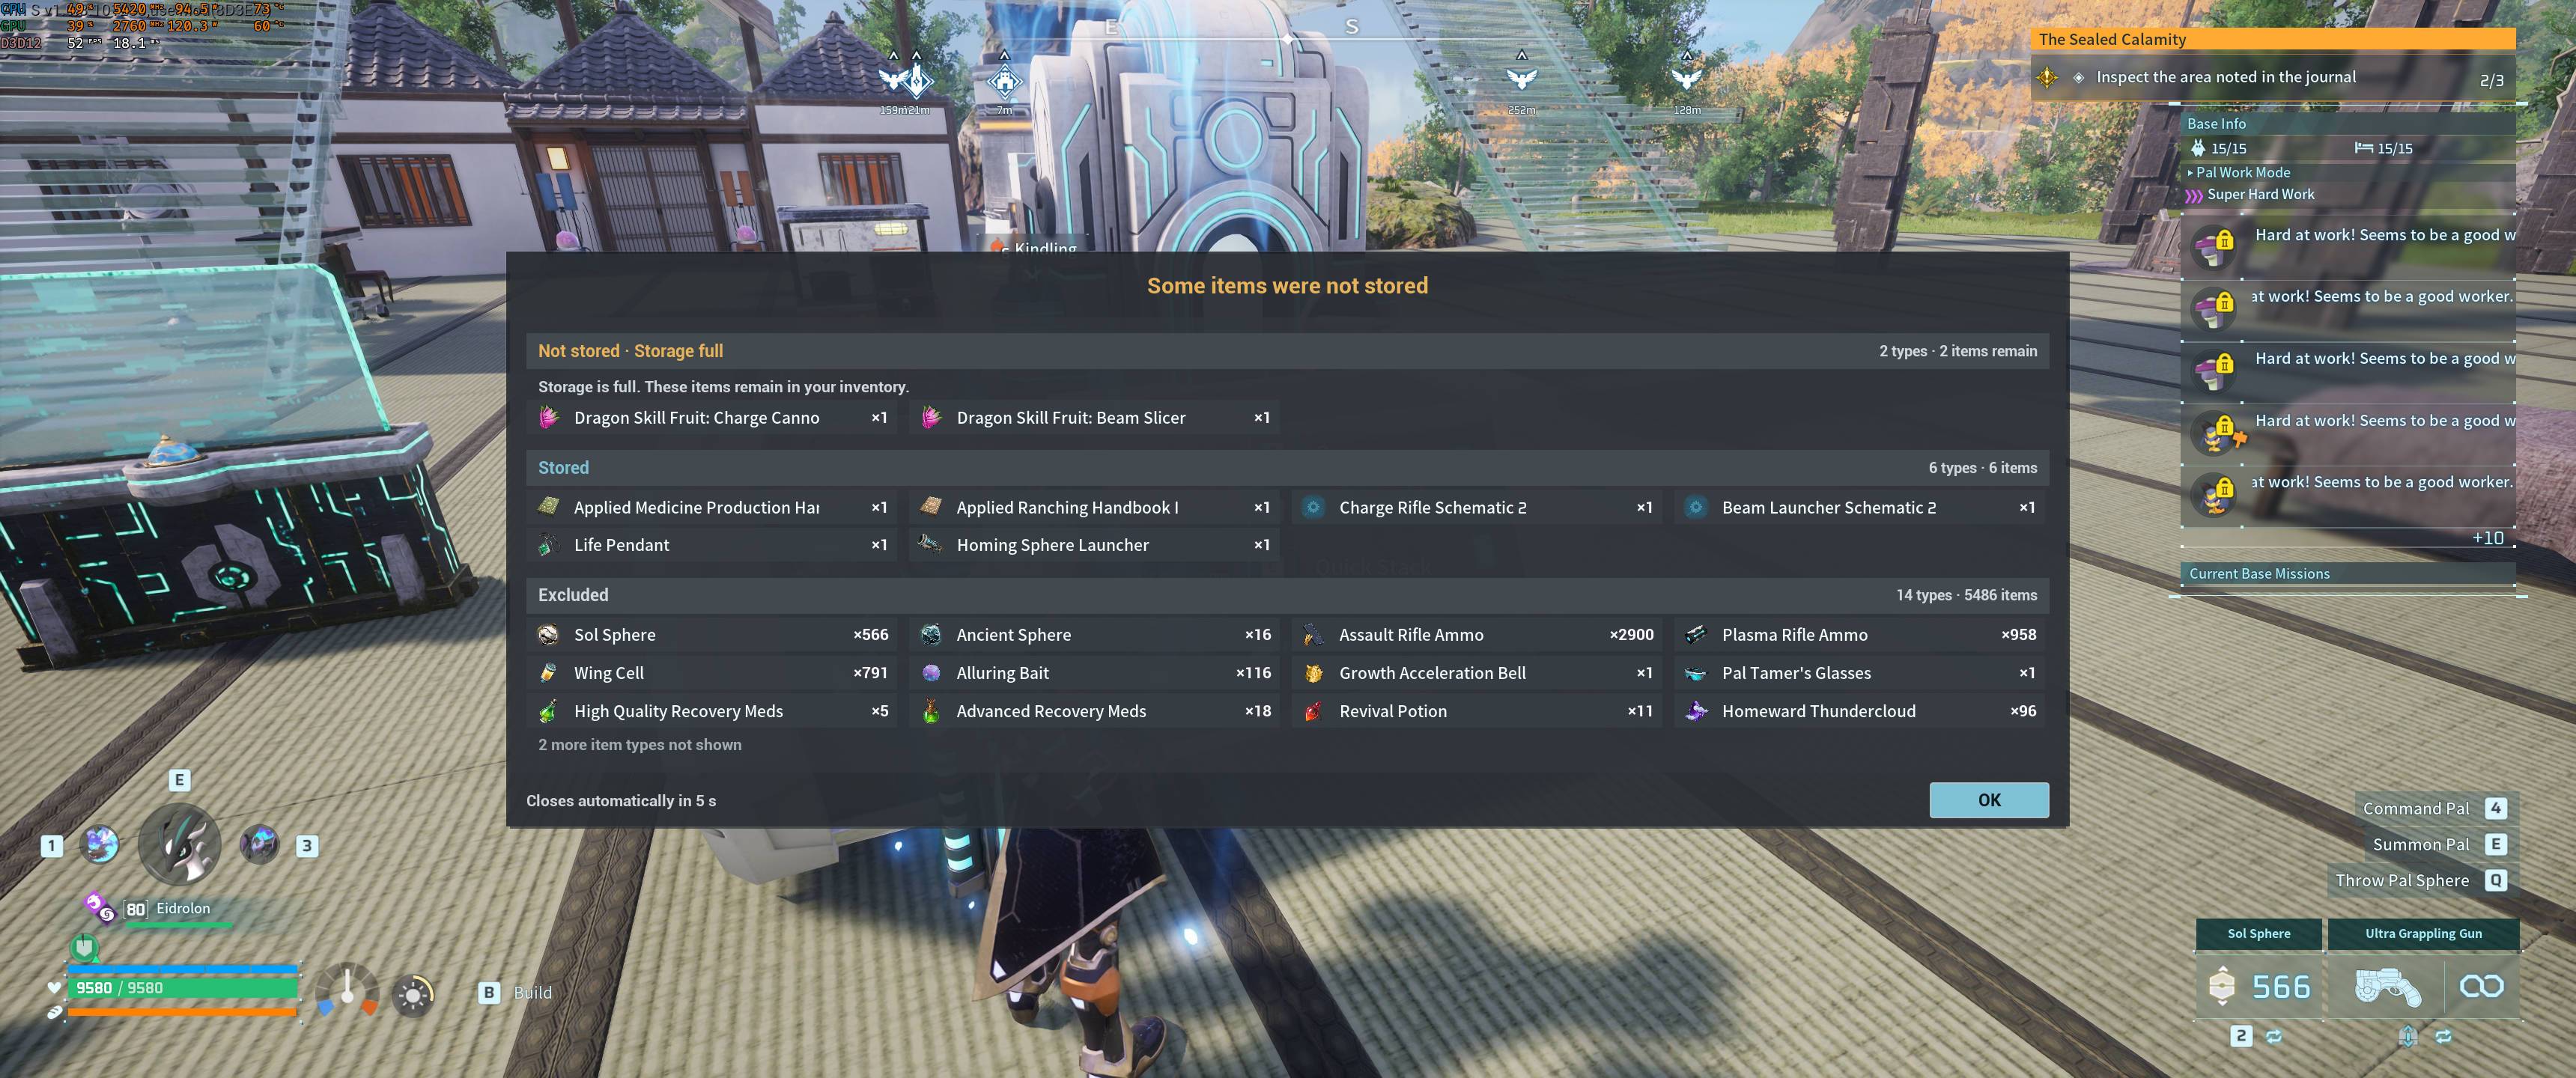Click the Ancient Sphere item icon
2576x1078 pixels.
click(x=931, y=635)
